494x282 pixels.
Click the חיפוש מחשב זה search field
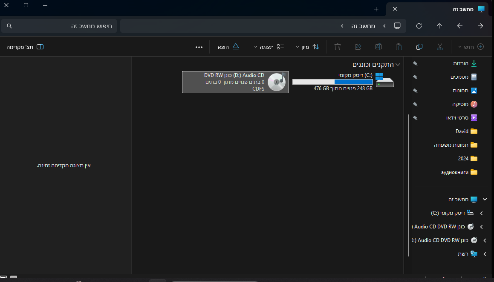(x=59, y=26)
